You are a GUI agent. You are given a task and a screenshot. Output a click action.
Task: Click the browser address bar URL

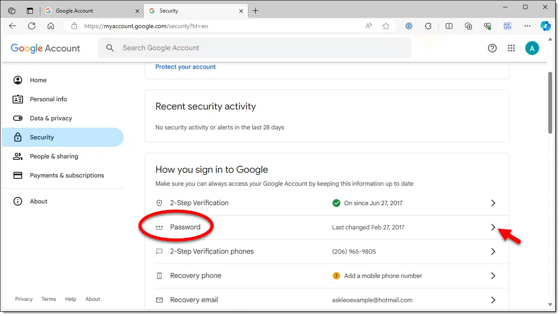tap(146, 26)
